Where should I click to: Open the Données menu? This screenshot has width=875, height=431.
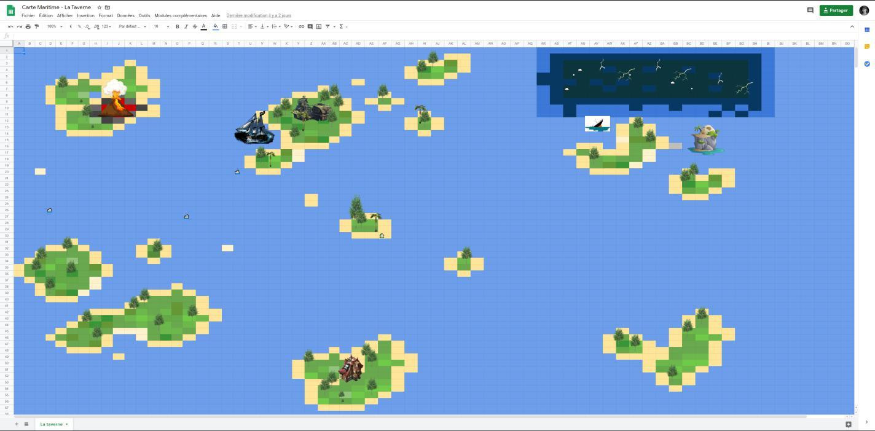pyautogui.click(x=125, y=15)
